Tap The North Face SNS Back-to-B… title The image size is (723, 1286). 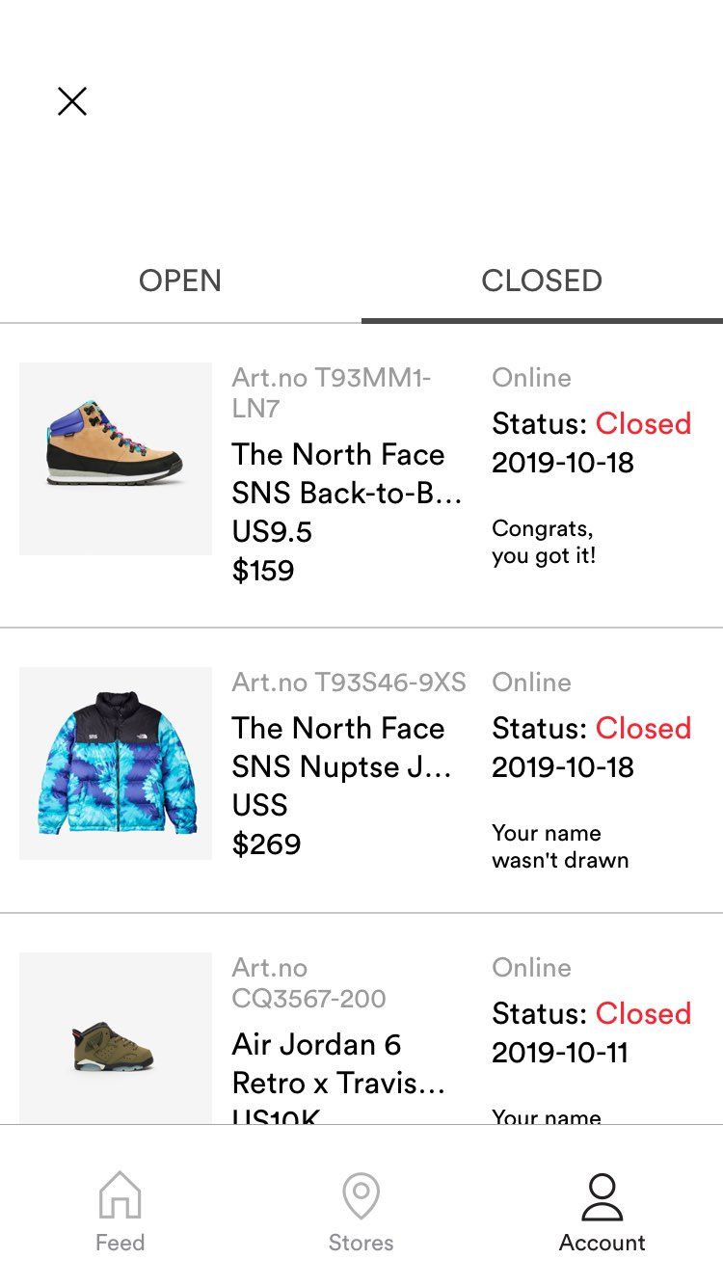pos(346,473)
